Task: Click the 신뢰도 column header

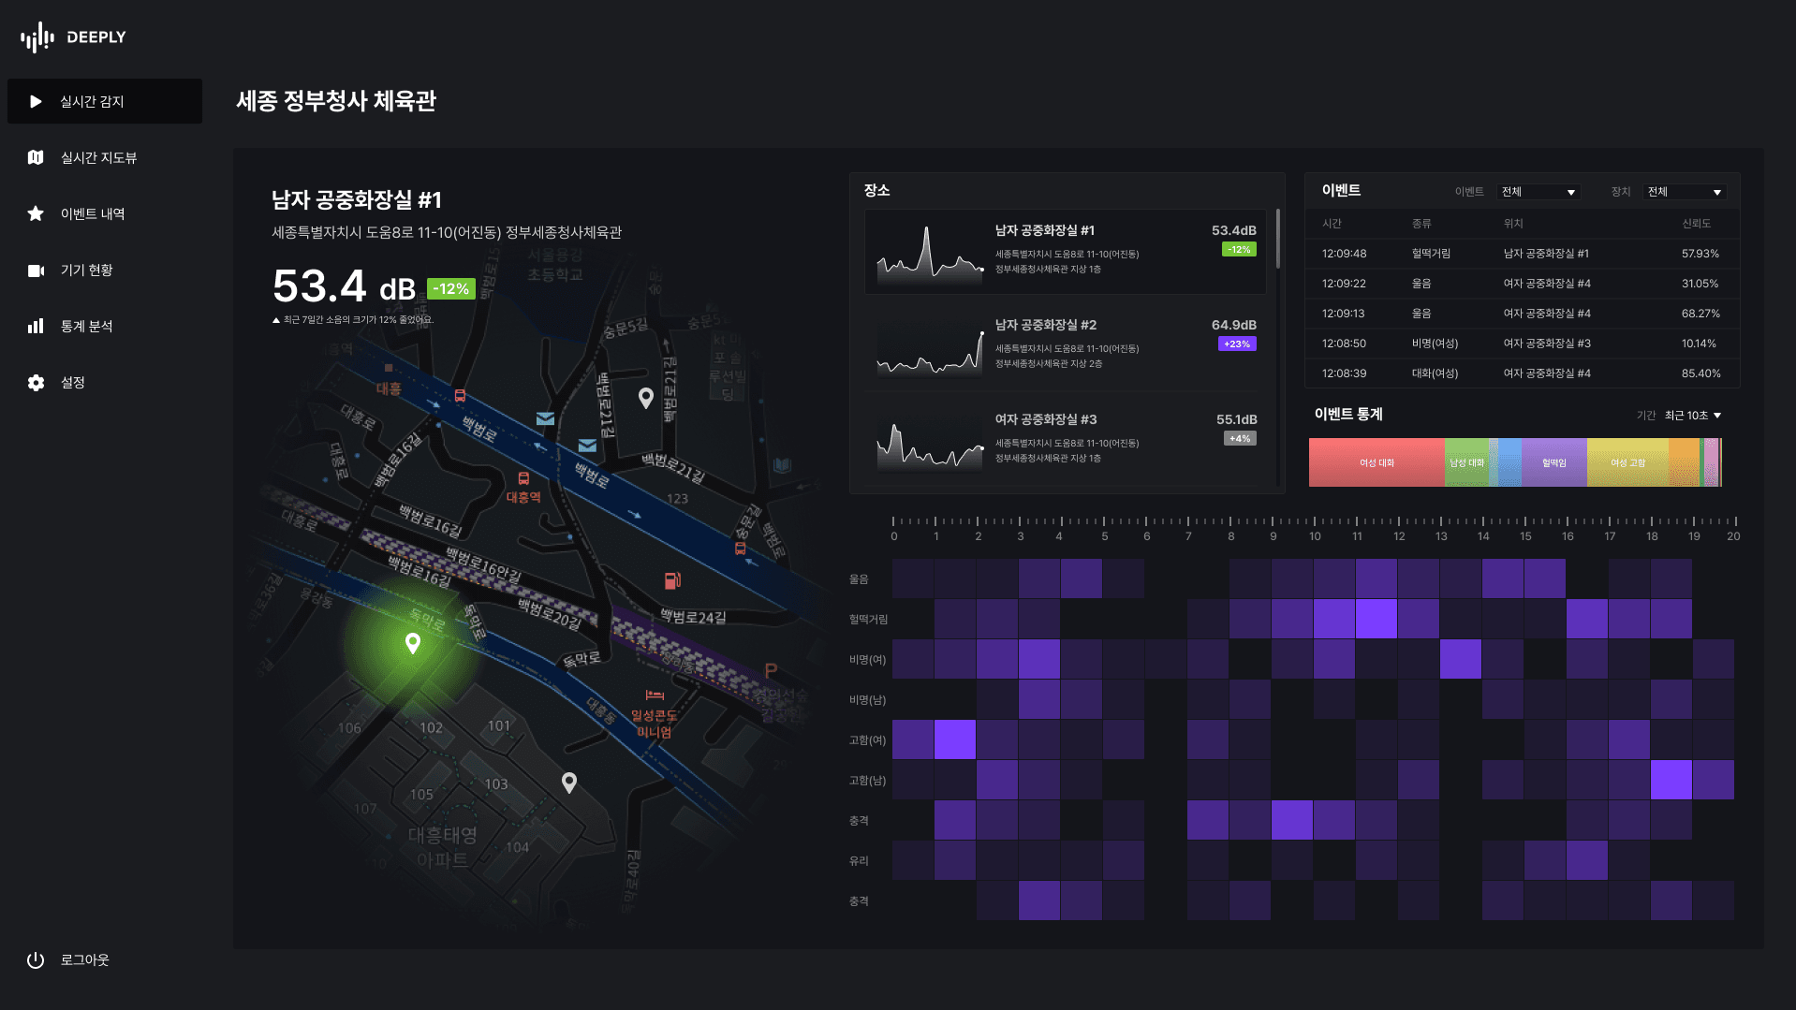Action: click(1696, 224)
